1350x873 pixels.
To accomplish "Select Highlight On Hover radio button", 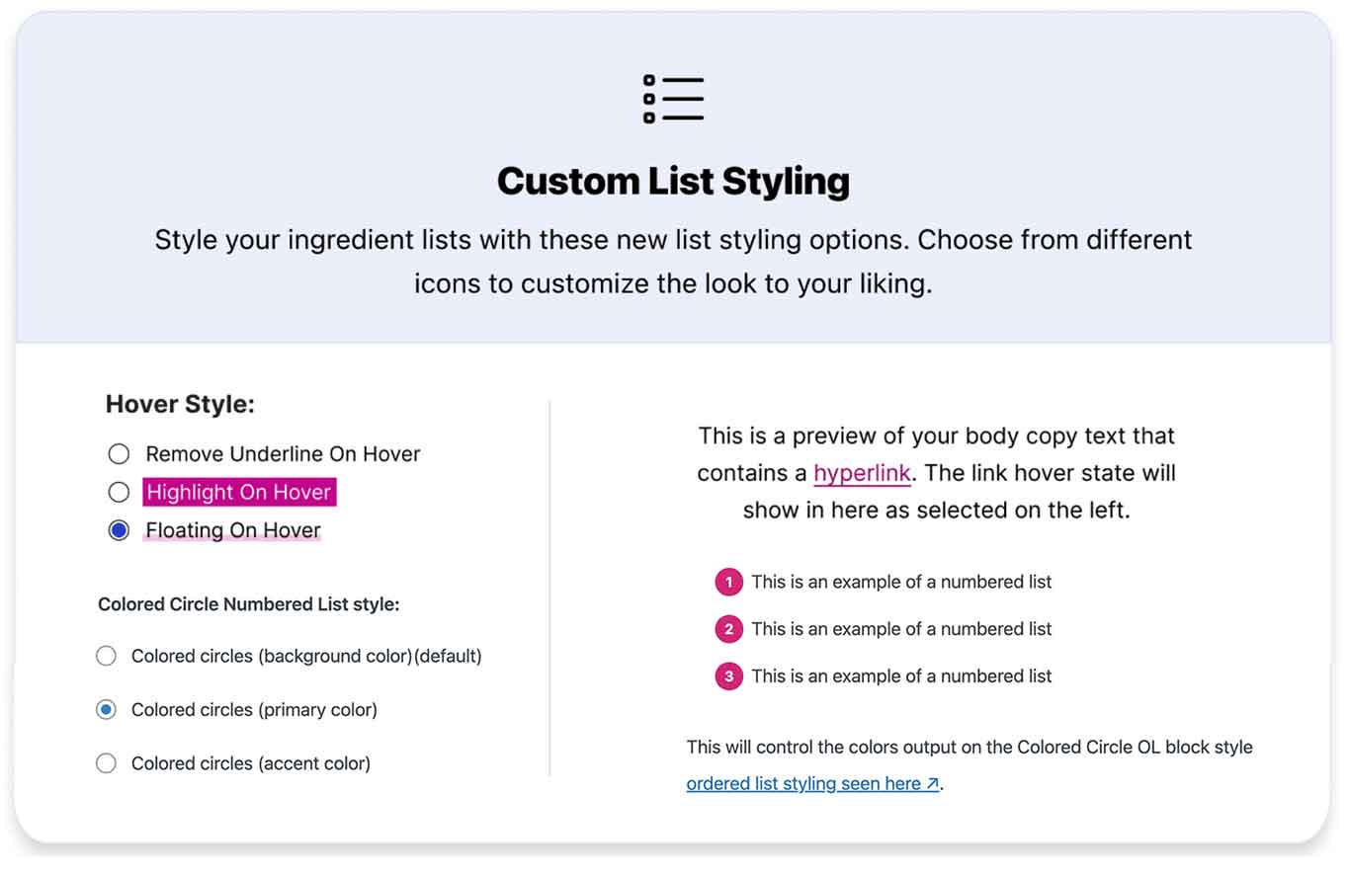I will pos(119,492).
